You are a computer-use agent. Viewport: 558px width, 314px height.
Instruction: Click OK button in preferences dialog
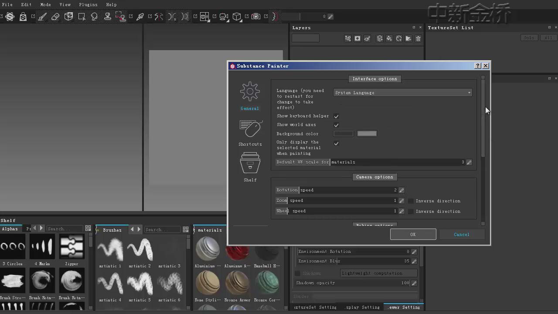tap(413, 234)
